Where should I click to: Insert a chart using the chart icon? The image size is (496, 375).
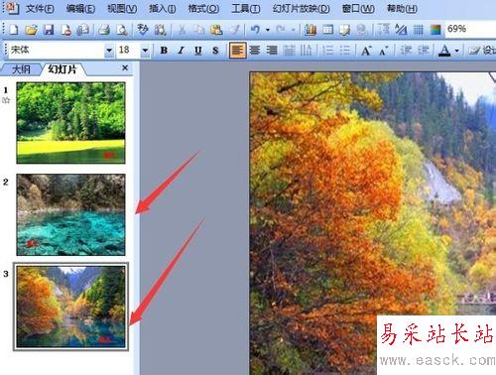(x=310, y=30)
